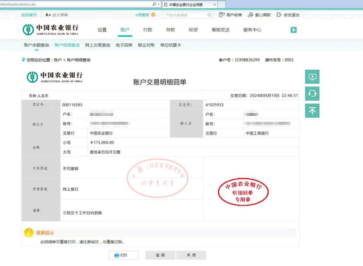Click the 关闭 button

[x=191, y=255]
